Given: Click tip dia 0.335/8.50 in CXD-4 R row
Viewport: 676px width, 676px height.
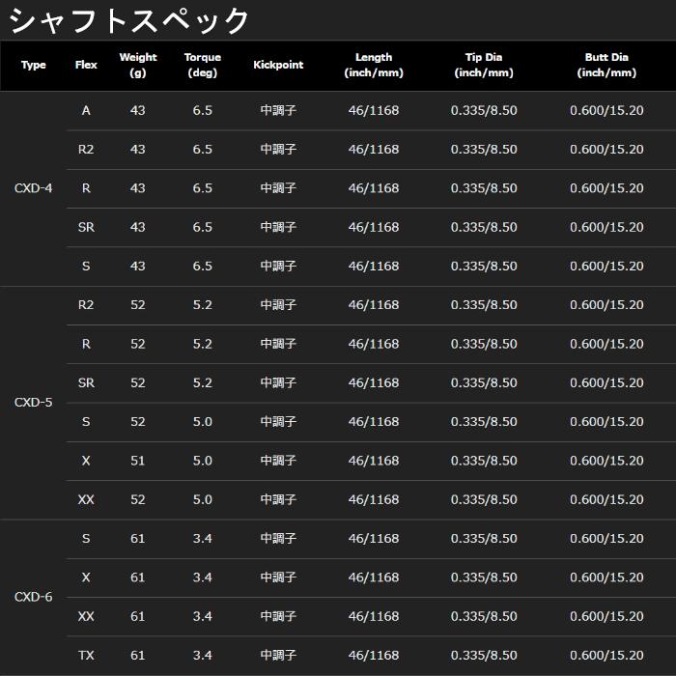Looking at the screenshot, I should coord(484,188).
